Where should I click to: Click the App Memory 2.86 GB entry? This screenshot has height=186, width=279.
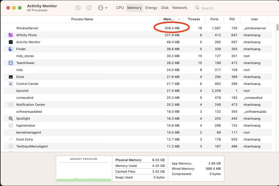pos(196,163)
